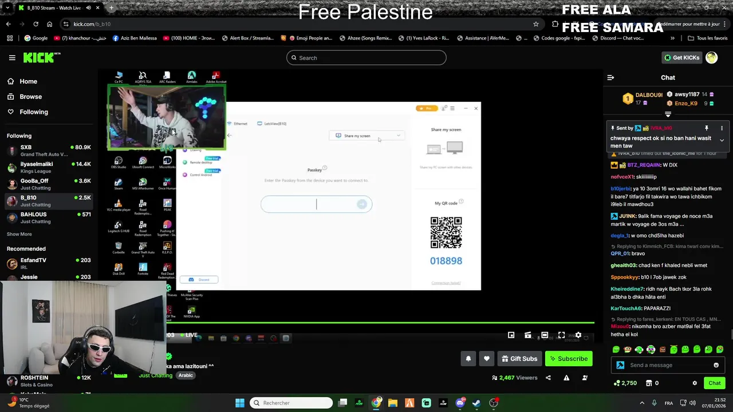Send with the green Chat button
Screen dimensions: 733x412
715,383
